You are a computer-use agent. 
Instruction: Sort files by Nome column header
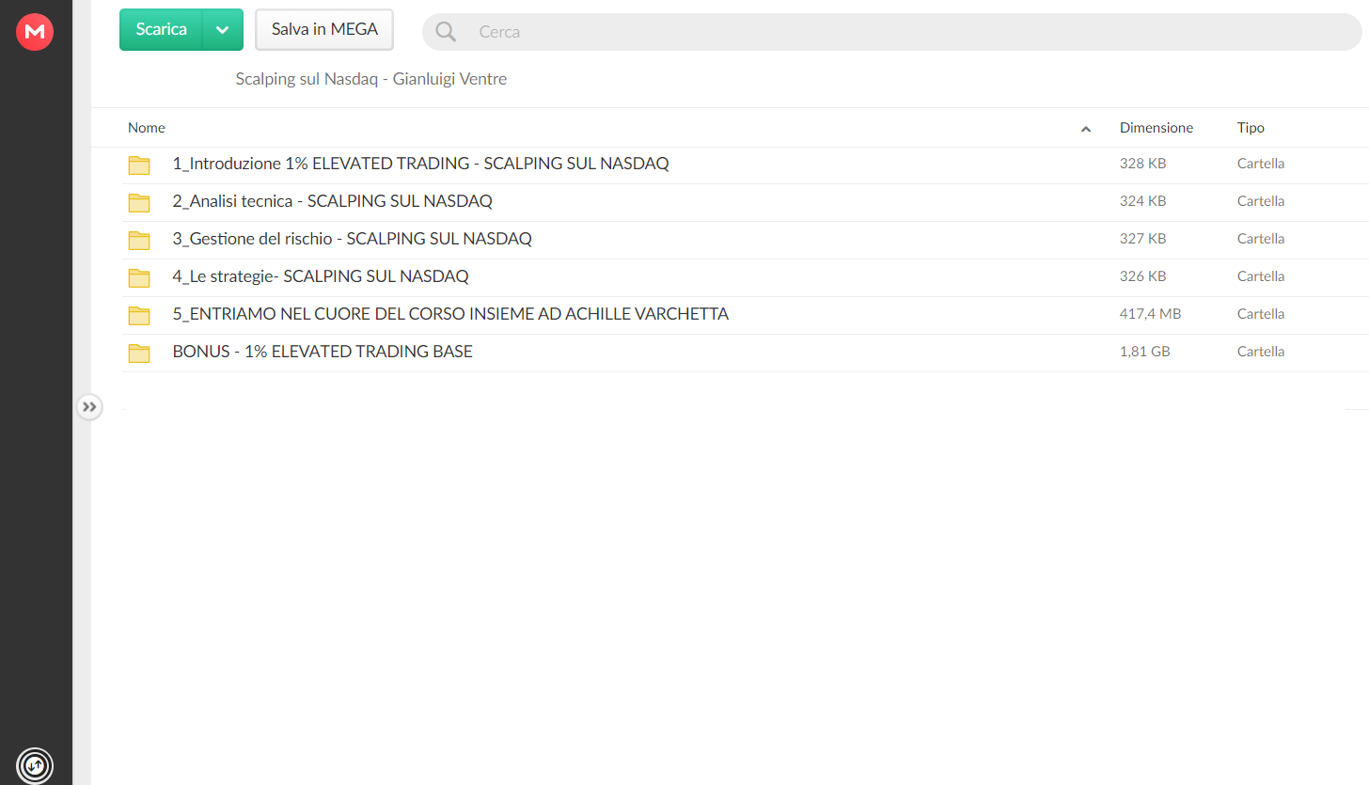click(x=147, y=128)
